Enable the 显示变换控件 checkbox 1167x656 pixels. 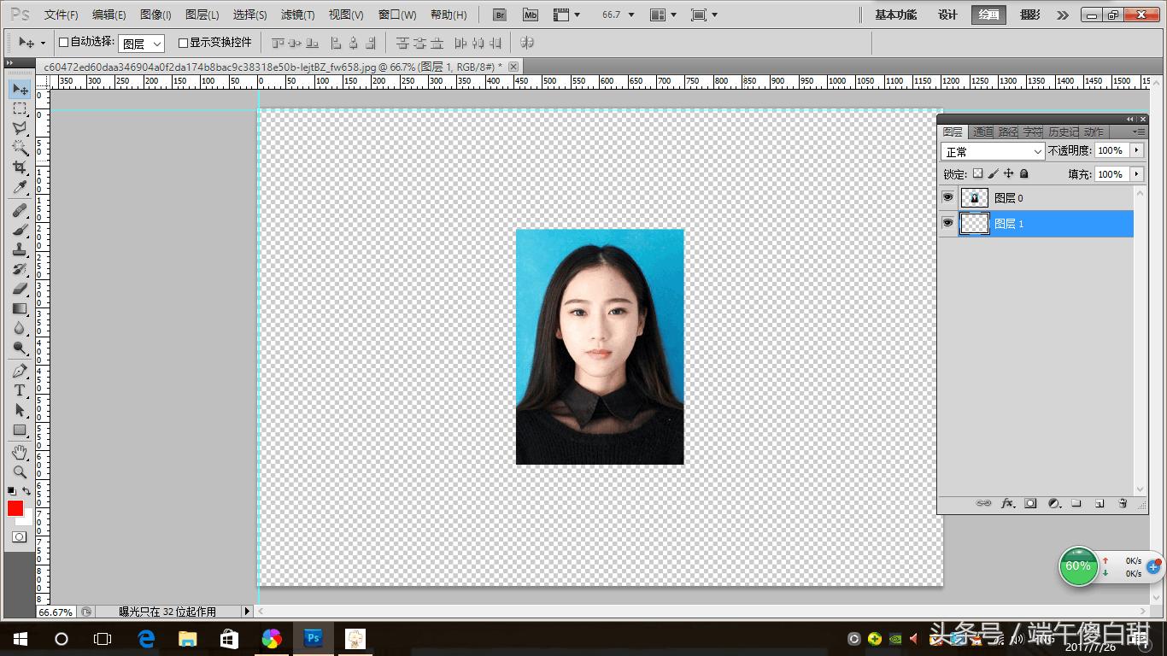(183, 43)
